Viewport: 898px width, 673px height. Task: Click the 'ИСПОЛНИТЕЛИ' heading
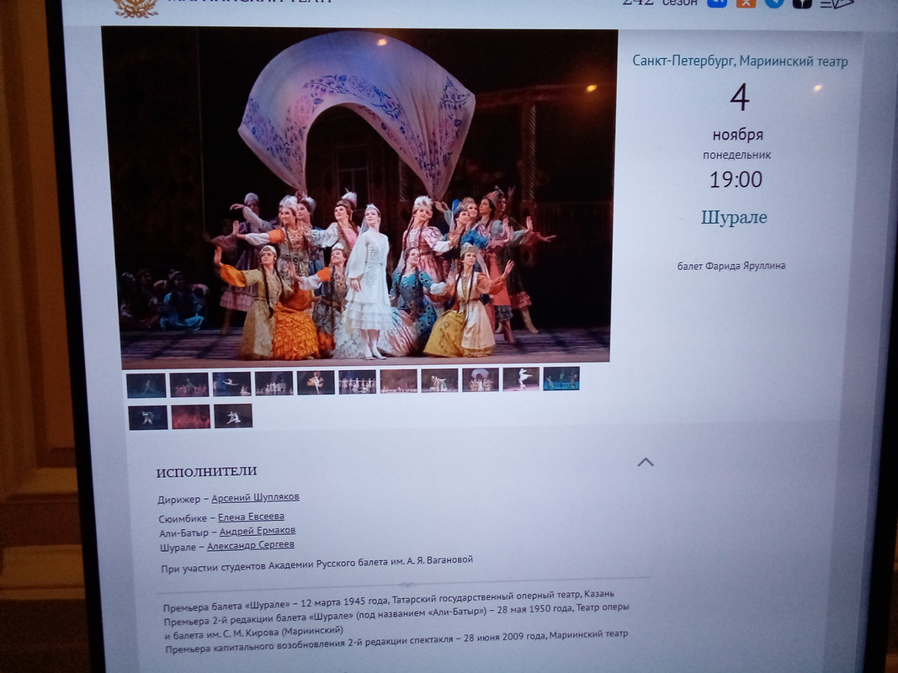pos(207,472)
